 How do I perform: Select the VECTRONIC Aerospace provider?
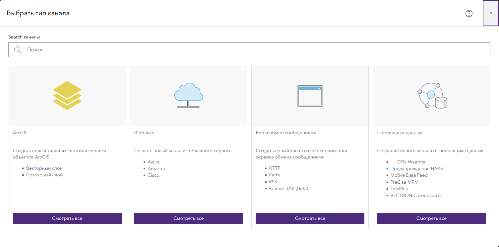coord(415,195)
